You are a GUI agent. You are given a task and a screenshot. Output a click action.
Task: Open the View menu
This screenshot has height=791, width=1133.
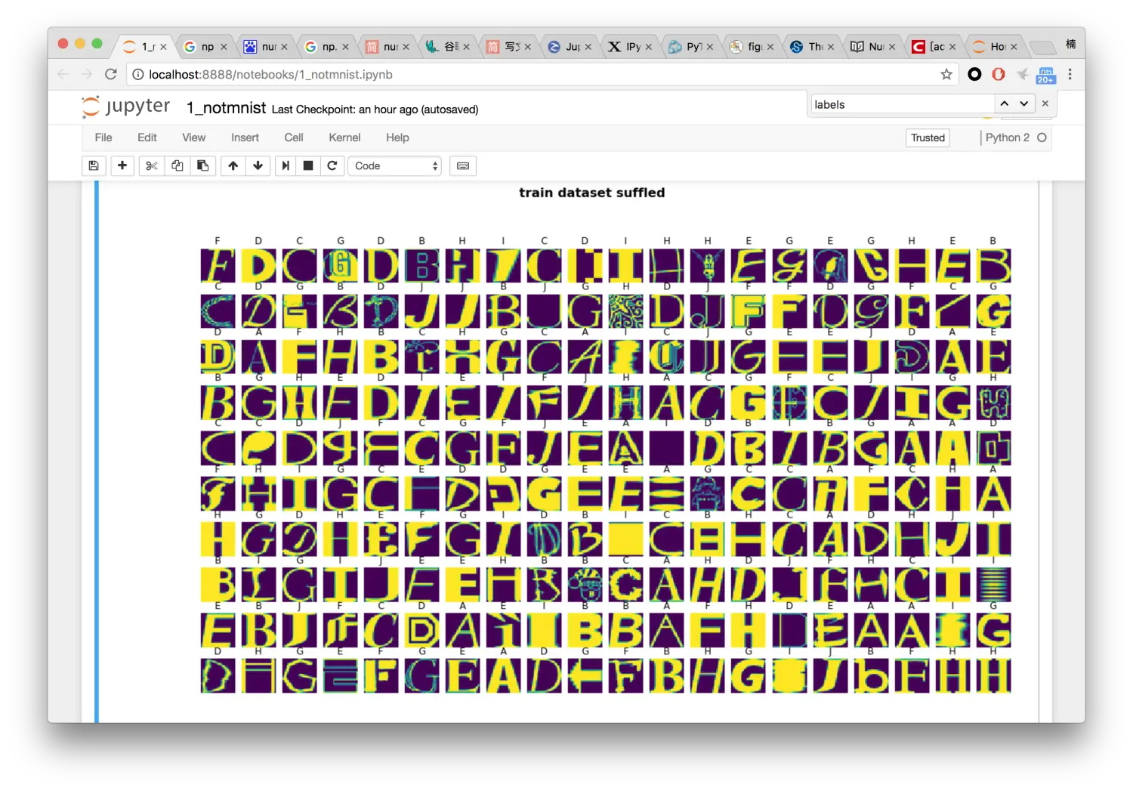[194, 137]
